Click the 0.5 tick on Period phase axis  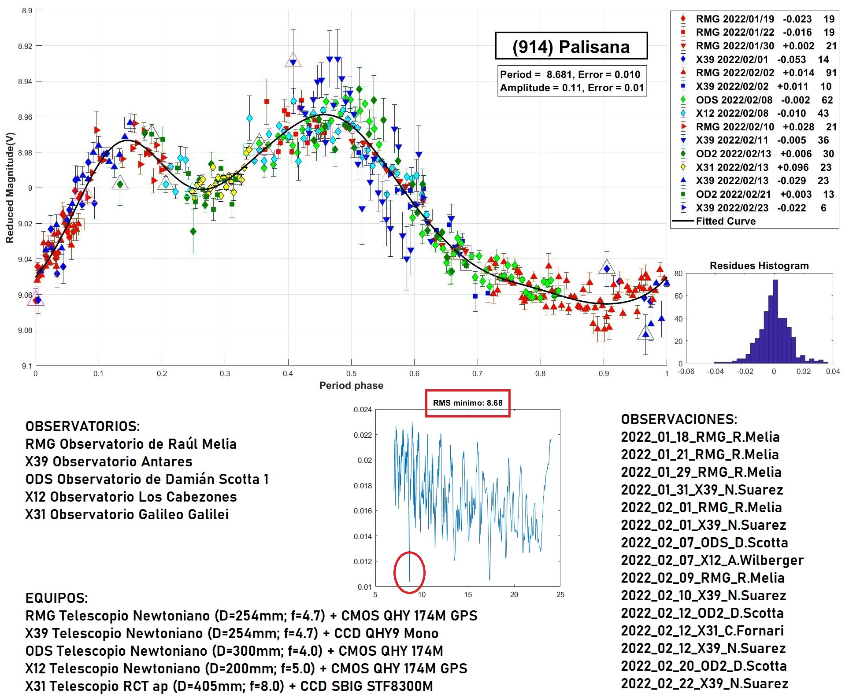coord(351,373)
